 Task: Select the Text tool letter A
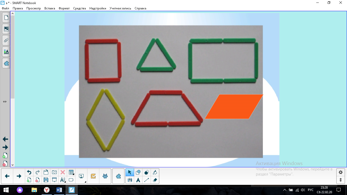point(138,180)
